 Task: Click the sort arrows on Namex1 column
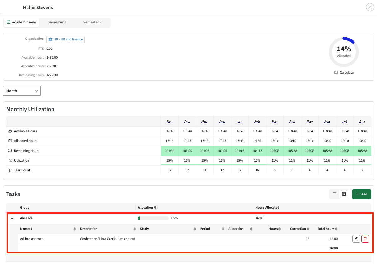point(74,229)
